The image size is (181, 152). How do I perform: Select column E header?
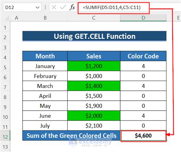point(178,18)
